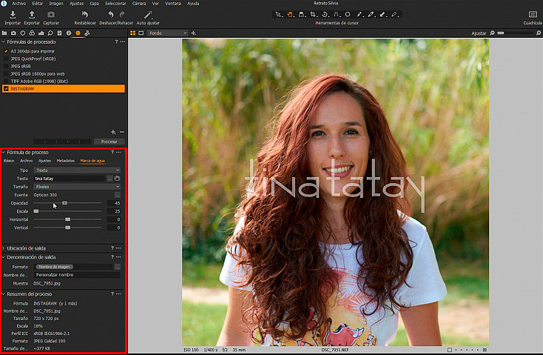Image resolution: width=543 pixels, height=355 pixels.
Task: Open Fórmulas de procesado panel options menu
Action: click(123, 42)
